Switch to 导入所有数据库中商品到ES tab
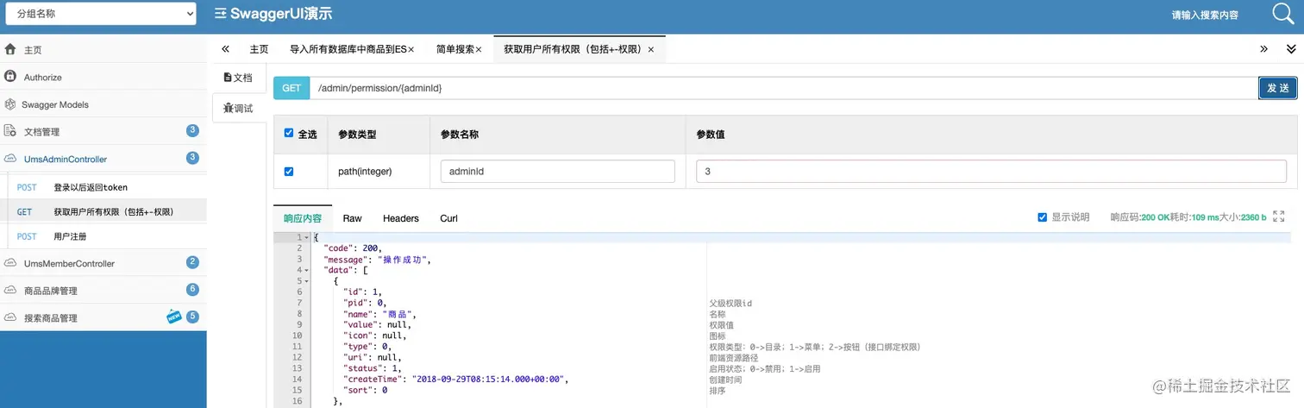Image resolution: width=1304 pixels, height=408 pixels. 348,50
